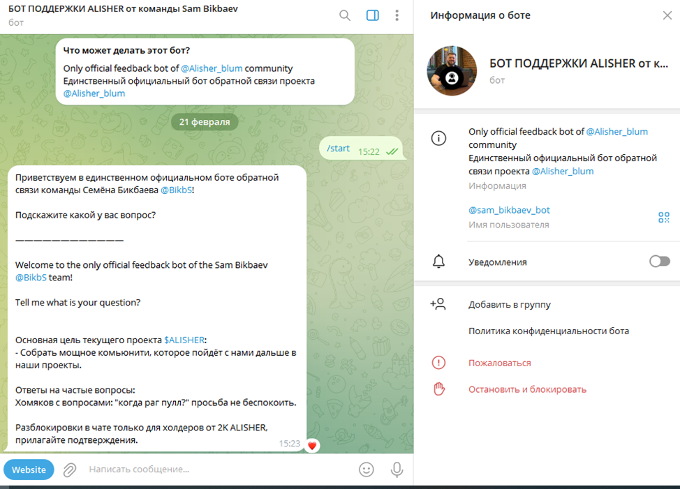Open the bot's profile photo
The width and height of the screenshot is (680, 489).
point(452,70)
